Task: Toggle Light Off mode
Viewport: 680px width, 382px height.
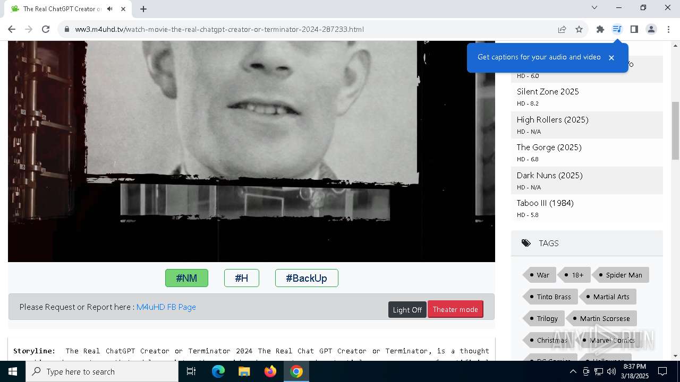Action: 407,310
